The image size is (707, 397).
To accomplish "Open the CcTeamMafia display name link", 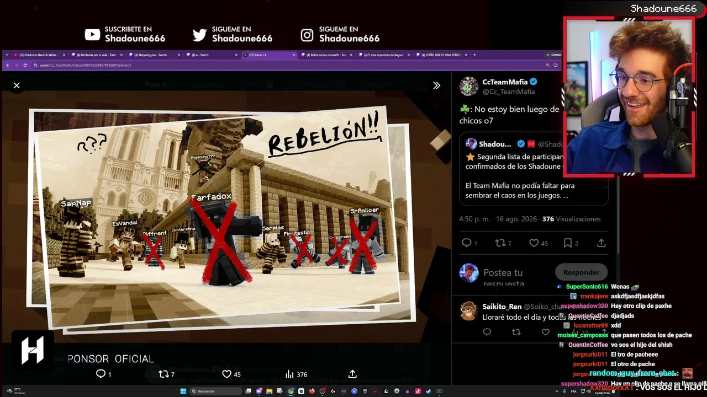I will pyautogui.click(x=505, y=82).
